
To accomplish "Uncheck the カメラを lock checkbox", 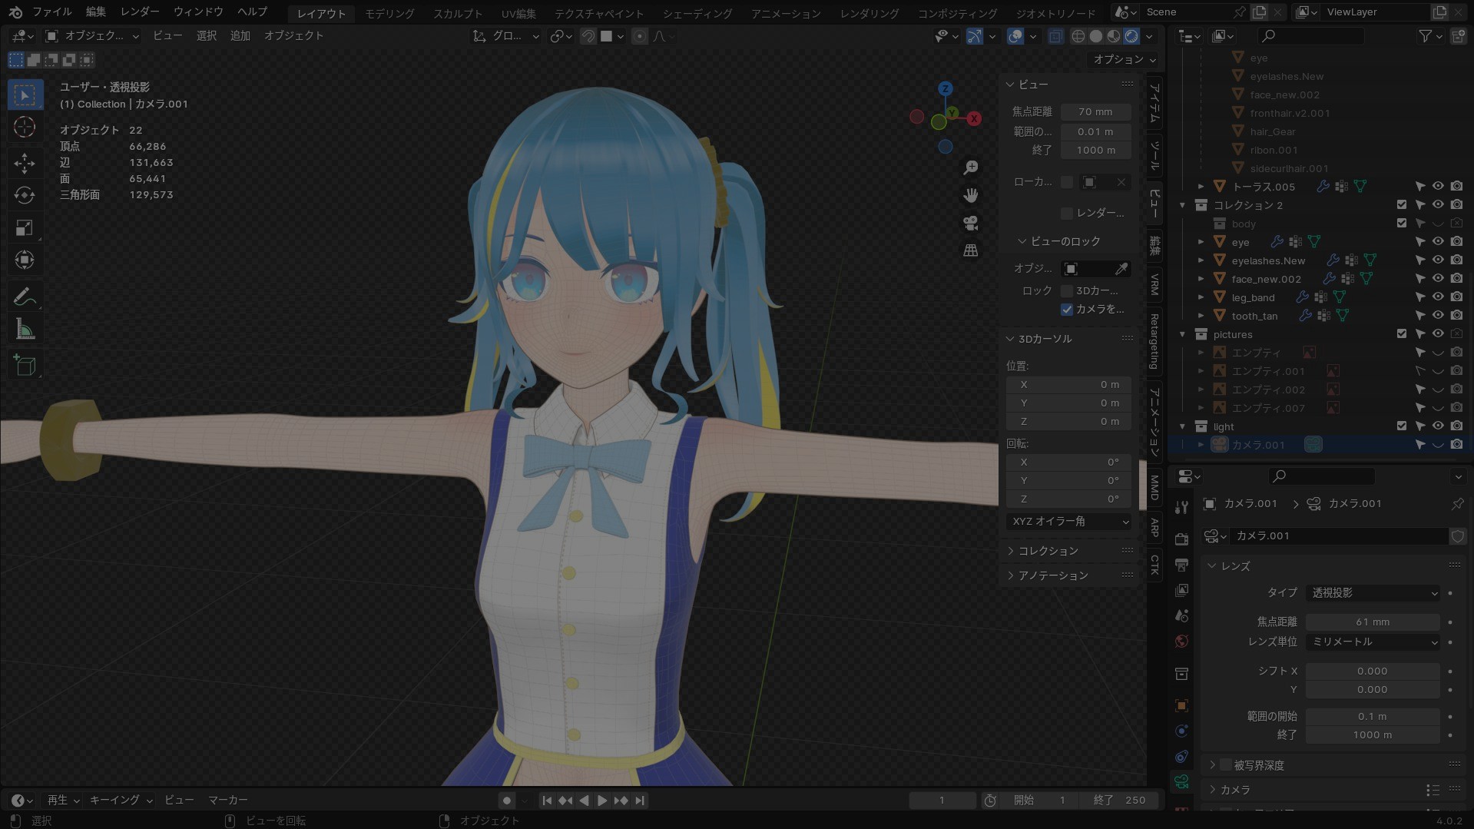I will pyautogui.click(x=1067, y=310).
